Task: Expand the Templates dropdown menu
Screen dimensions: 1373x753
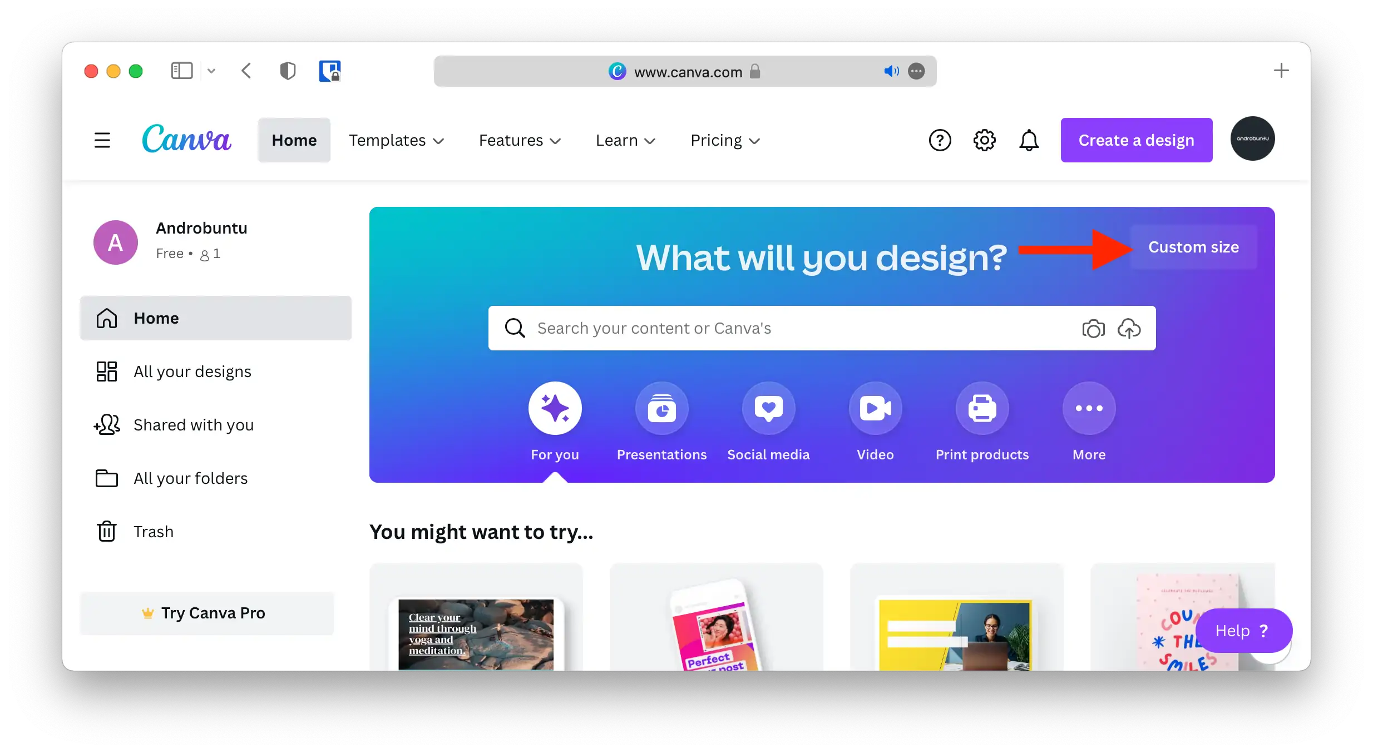Action: [x=396, y=140]
